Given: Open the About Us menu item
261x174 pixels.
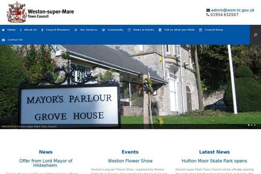Looking at the screenshot, I should [30, 30].
